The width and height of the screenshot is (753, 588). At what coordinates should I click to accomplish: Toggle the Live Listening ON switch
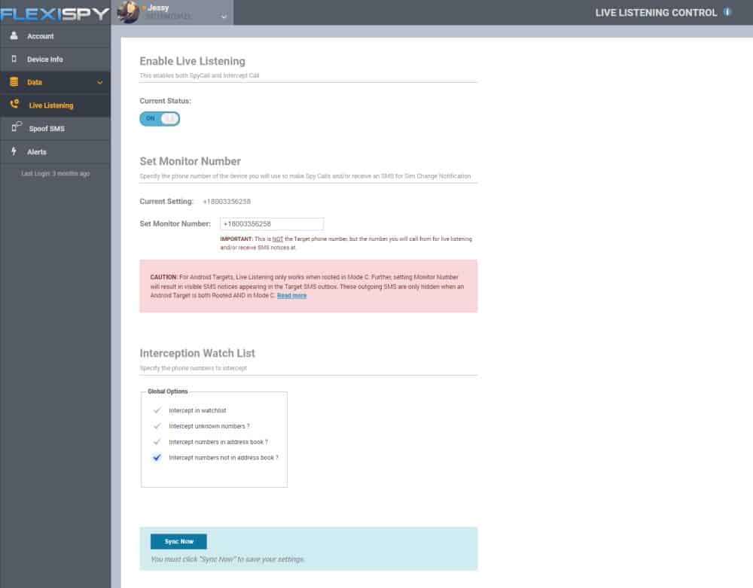[160, 118]
